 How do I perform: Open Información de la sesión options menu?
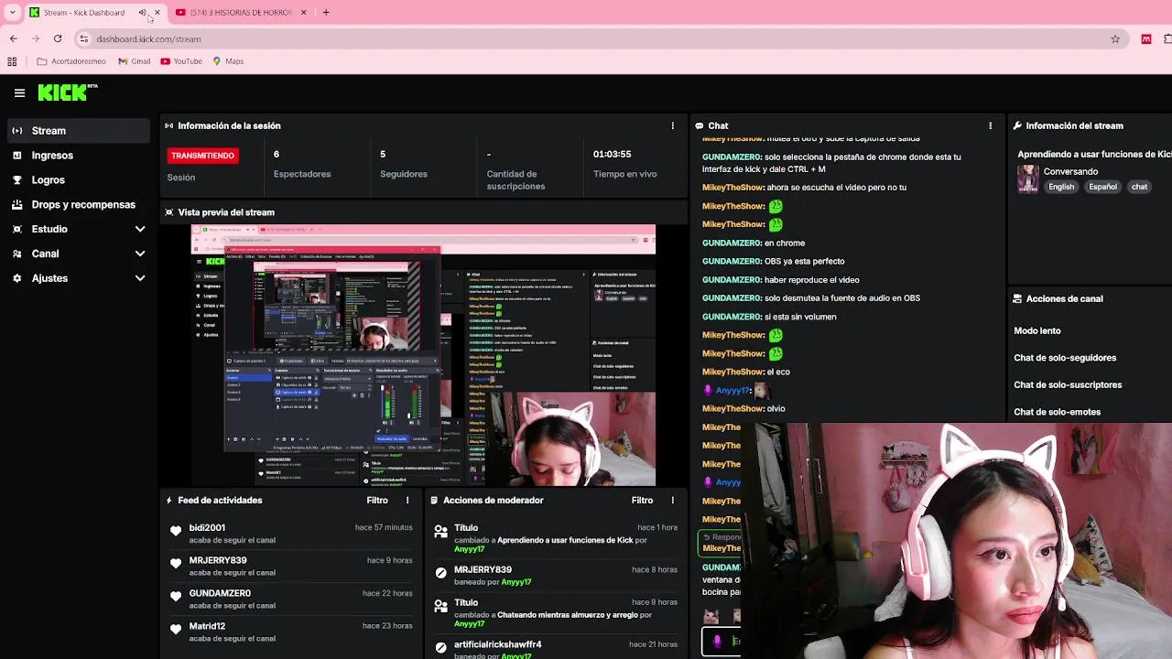point(672,125)
